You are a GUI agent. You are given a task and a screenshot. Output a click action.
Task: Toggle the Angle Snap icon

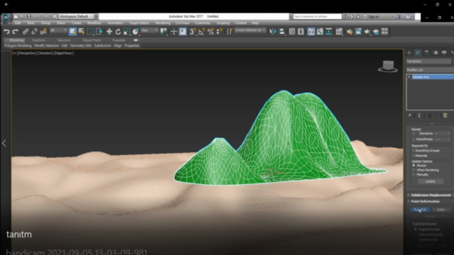point(201,31)
